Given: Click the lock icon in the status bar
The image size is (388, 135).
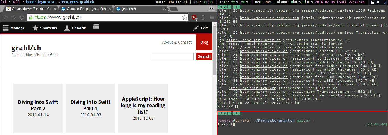Looking at the screenshot, I should click(x=372, y=2).
